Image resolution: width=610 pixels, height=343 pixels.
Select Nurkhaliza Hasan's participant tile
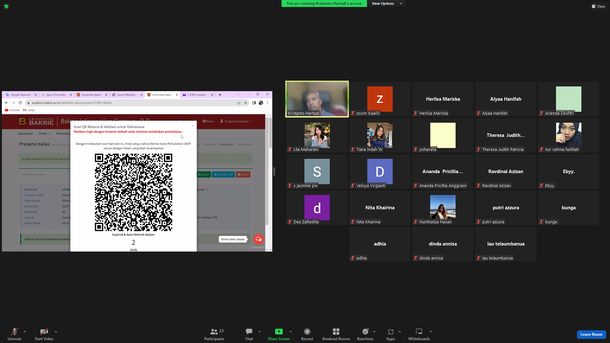pyautogui.click(x=443, y=208)
